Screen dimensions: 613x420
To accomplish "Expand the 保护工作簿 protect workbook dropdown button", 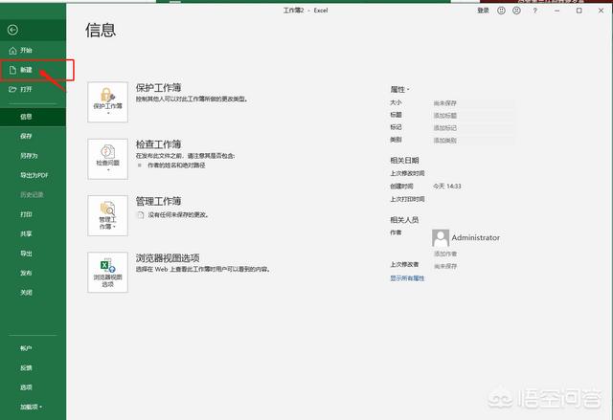I will [106, 101].
